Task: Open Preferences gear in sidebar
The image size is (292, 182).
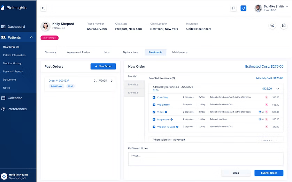Action: [3, 109]
